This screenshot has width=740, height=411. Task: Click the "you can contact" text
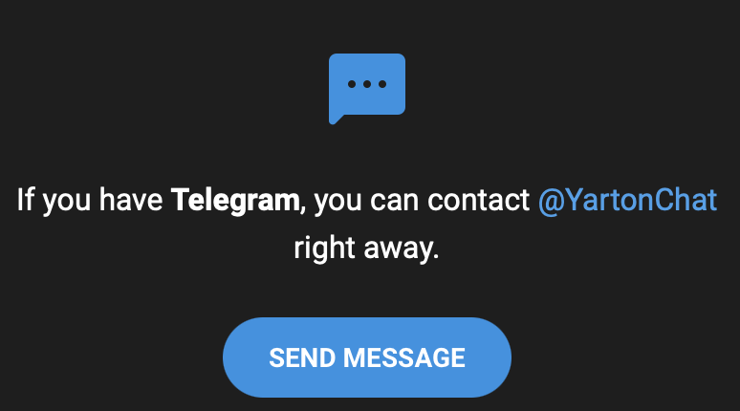pyautogui.click(x=422, y=200)
